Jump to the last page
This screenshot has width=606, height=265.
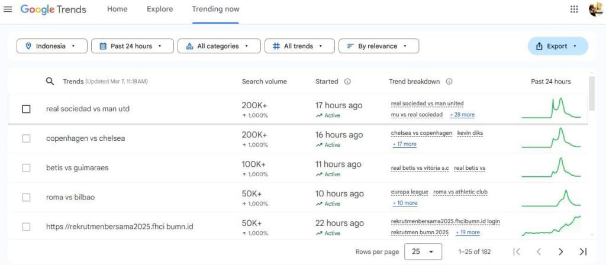(583, 251)
